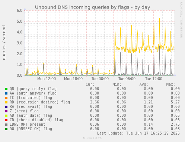The height and width of the screenshot is (142, 185).
Task: Click the 6.0 y-axis tick label
Action: (20, 10)
